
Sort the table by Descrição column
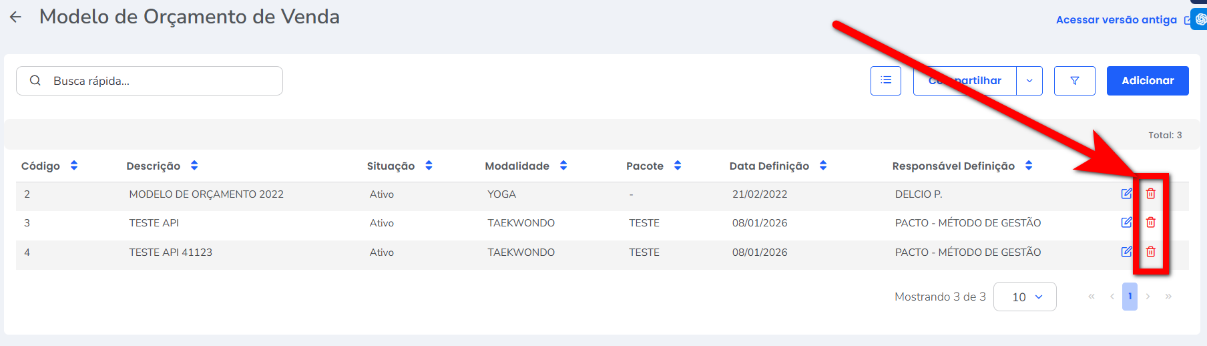tap(194, 166)
